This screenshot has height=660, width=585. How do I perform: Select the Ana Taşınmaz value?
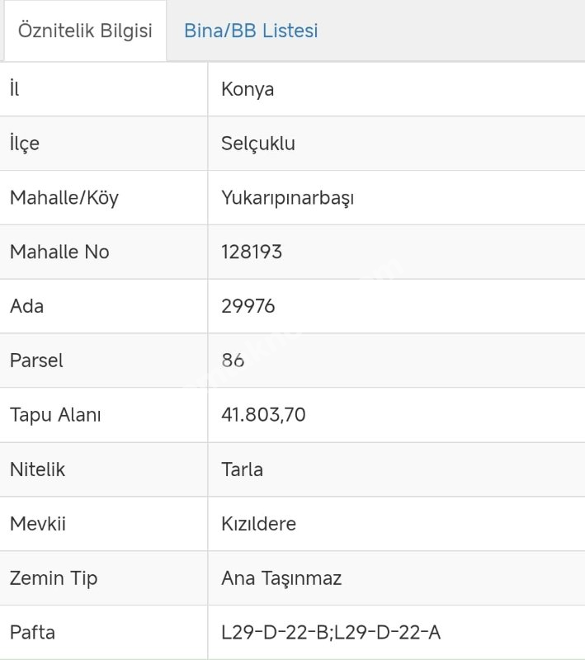click(281, 578)
